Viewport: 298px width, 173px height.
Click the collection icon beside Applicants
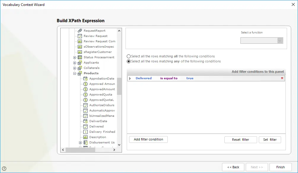80,62
